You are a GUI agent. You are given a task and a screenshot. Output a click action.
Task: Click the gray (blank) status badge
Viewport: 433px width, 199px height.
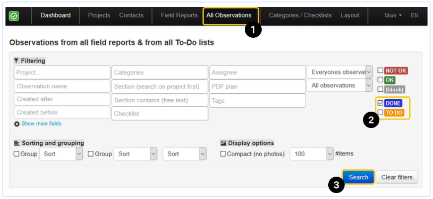point(395,89)
